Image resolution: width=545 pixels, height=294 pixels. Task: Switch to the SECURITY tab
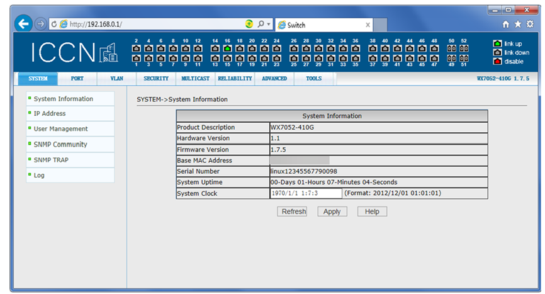pyautogui.click(x=156, y=79)
